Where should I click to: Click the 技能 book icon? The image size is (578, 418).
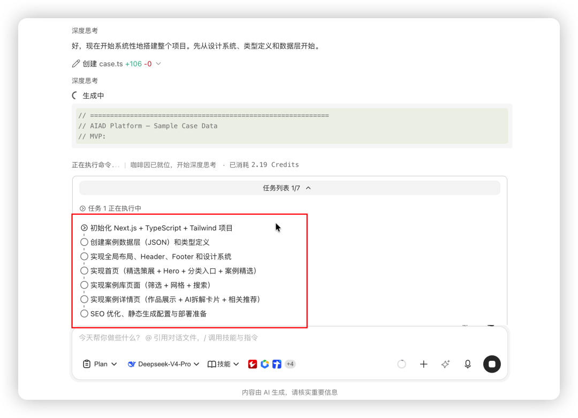coord(211,364)
